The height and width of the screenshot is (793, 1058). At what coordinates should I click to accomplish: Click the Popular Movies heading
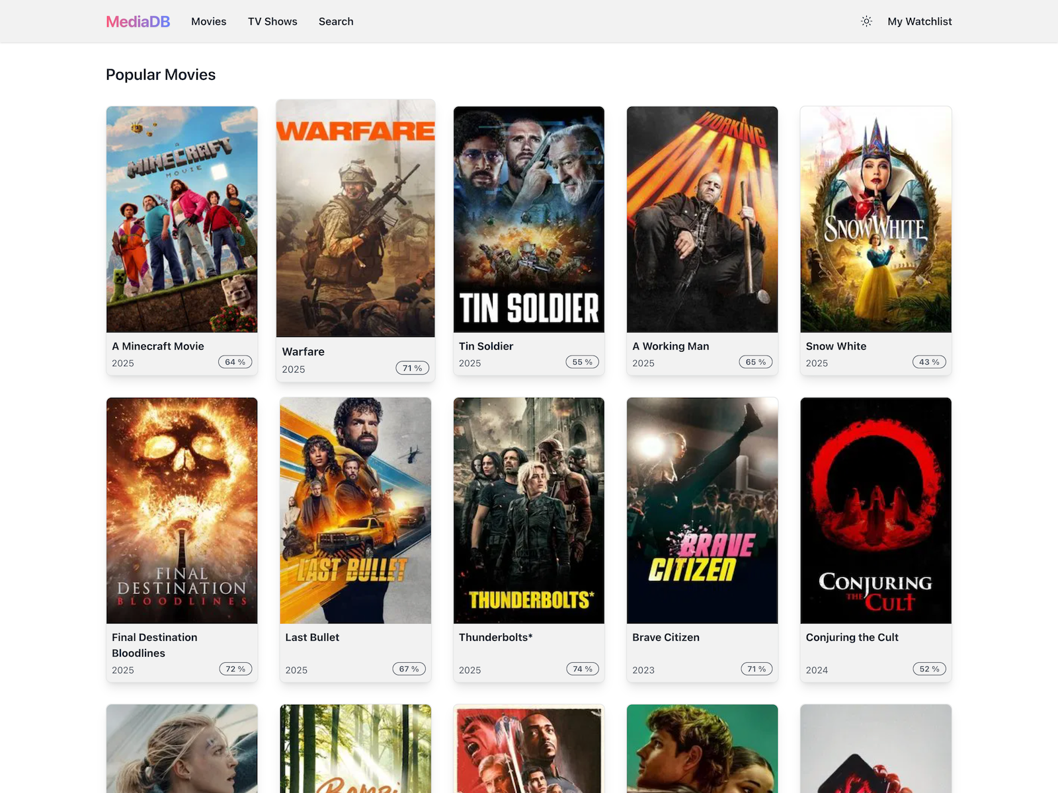[161, 75]
